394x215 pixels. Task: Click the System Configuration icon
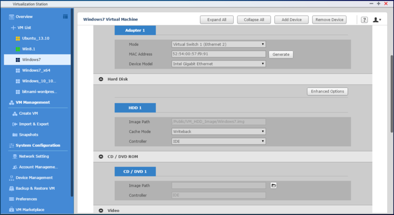click(x=12, y=145)
